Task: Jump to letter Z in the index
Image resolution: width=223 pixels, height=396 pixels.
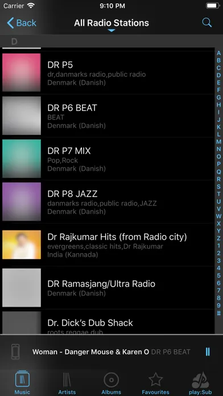Action: click(218, 238)
